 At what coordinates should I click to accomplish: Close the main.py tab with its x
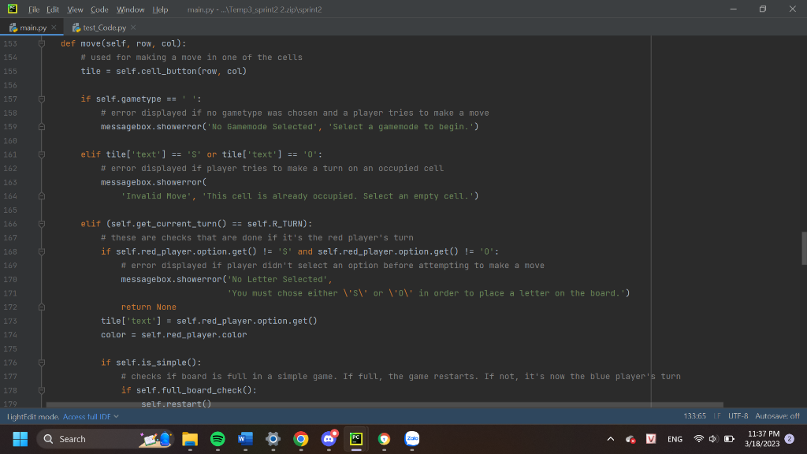click(52, 26)
